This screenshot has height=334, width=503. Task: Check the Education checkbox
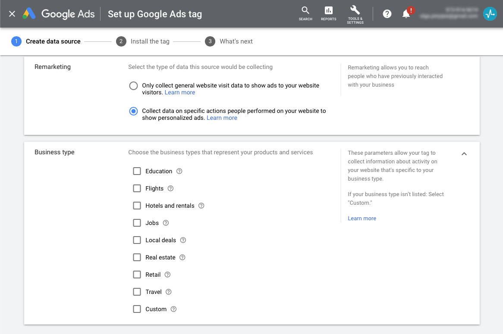137,171
